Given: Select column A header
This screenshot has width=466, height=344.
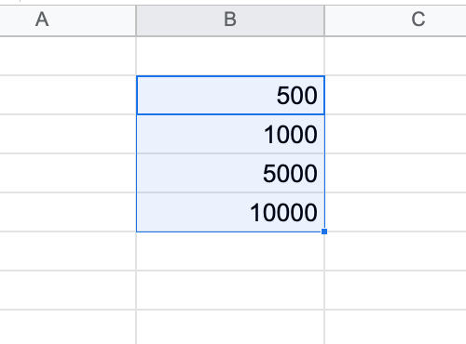Looking at the screenshot, I should click(68, 20).
